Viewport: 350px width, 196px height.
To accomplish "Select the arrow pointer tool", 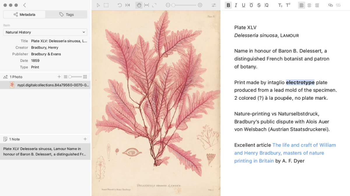I will click(98, 5).
